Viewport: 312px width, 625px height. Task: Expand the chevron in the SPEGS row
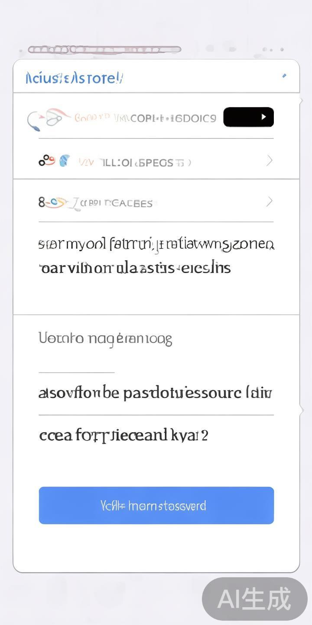click(x=270, y=161)
